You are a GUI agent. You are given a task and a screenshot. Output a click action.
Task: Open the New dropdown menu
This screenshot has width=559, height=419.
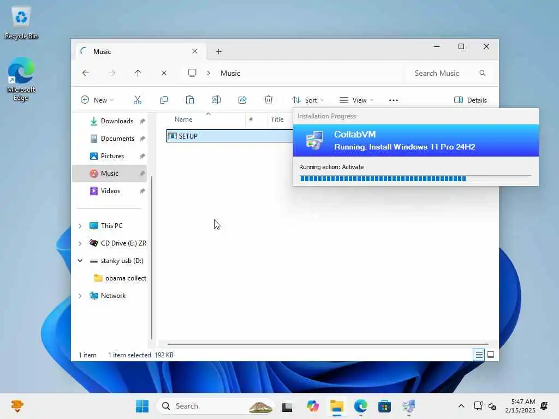click(97, 100)
